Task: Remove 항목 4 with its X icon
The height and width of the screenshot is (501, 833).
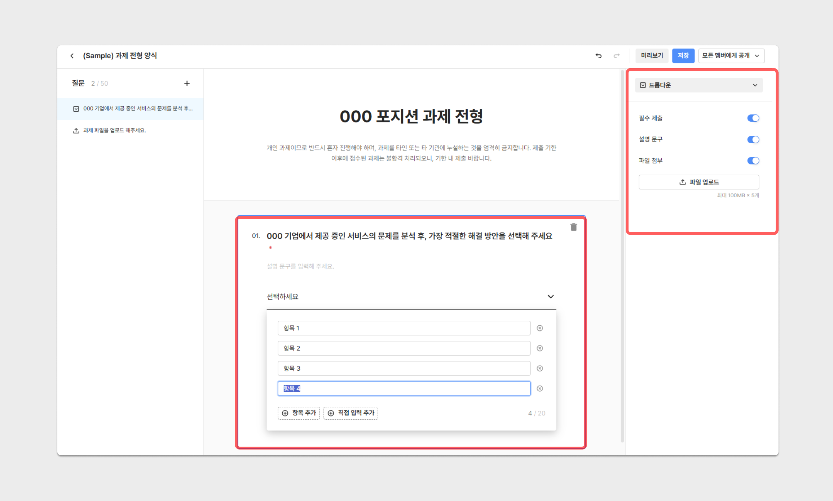Action: point(540,389)
